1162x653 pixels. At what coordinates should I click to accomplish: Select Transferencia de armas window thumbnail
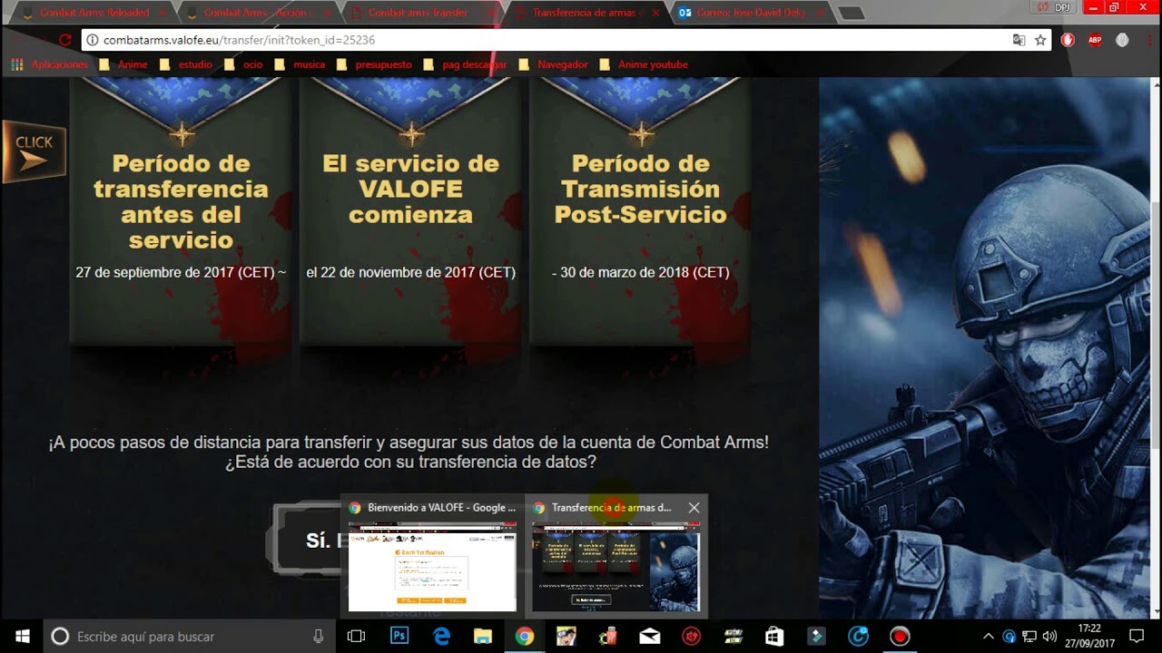(x=615, y=556)
